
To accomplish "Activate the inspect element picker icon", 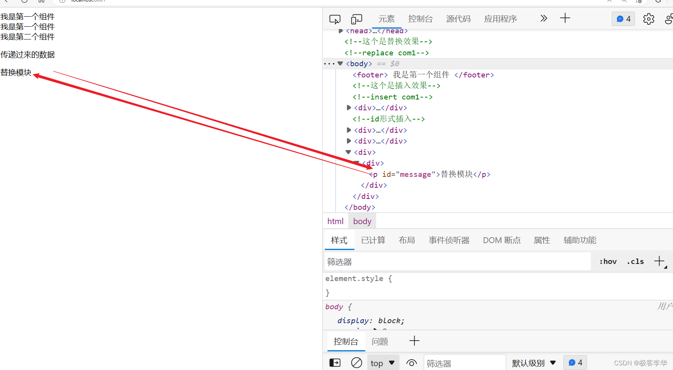I will (x=335, y=19).
